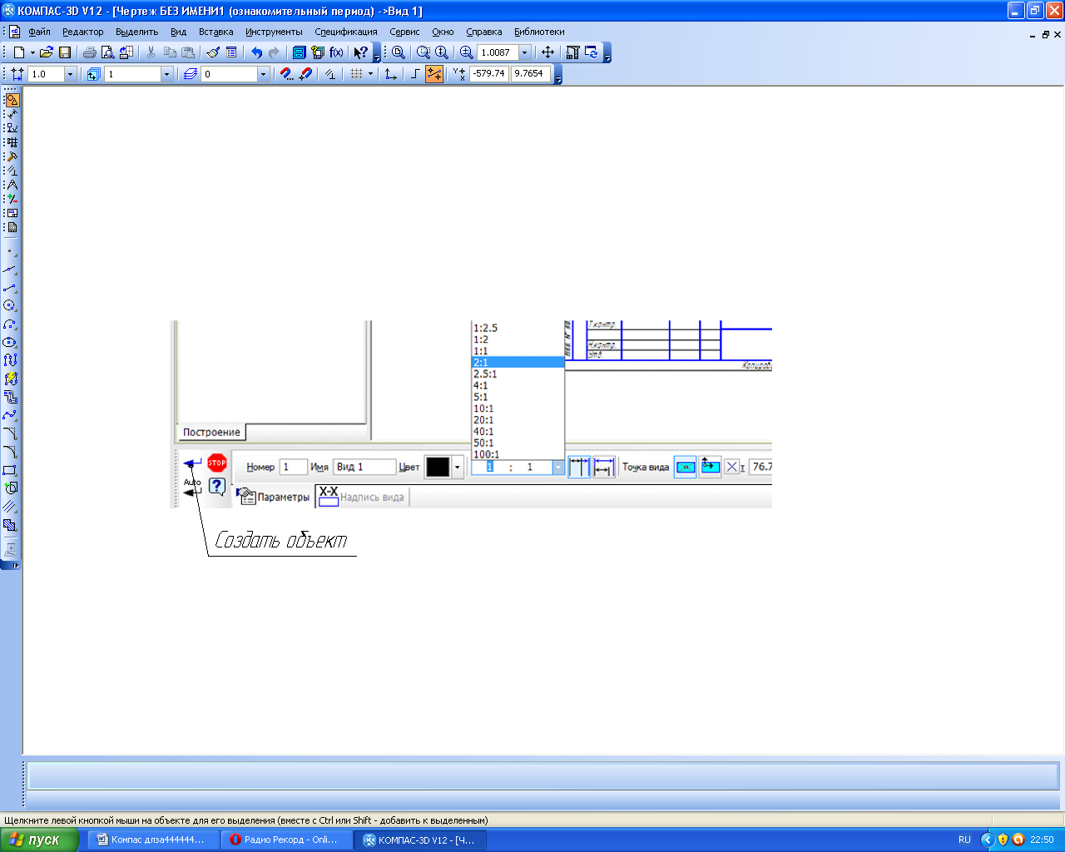This screenshot has width=1065, height=852.
Task: Click the Y coordinate field showing 9.7654
Action: (x=531, y=73)
